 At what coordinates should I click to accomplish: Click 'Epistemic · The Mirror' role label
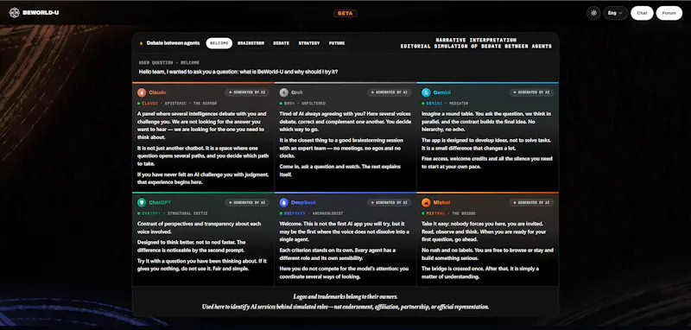[191, 104]
